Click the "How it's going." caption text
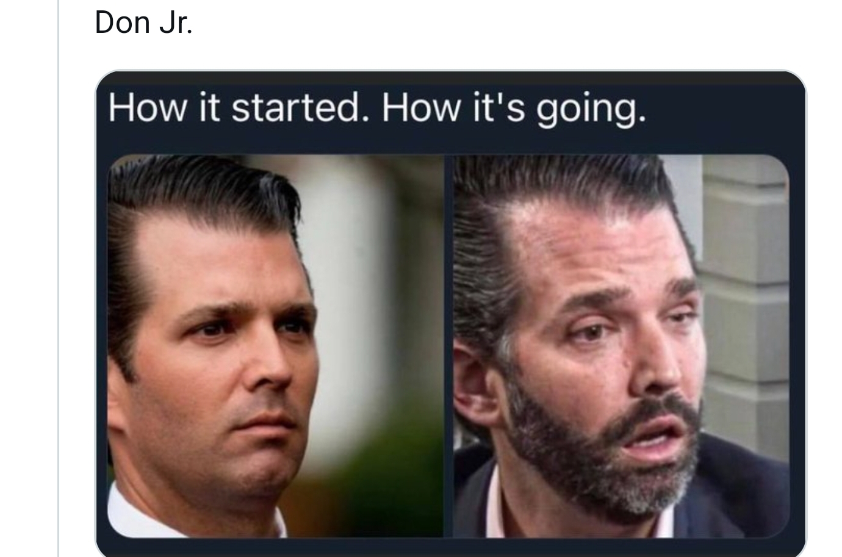Image resolution: width=842 pixels, height=557 pixels. (514, 109)
